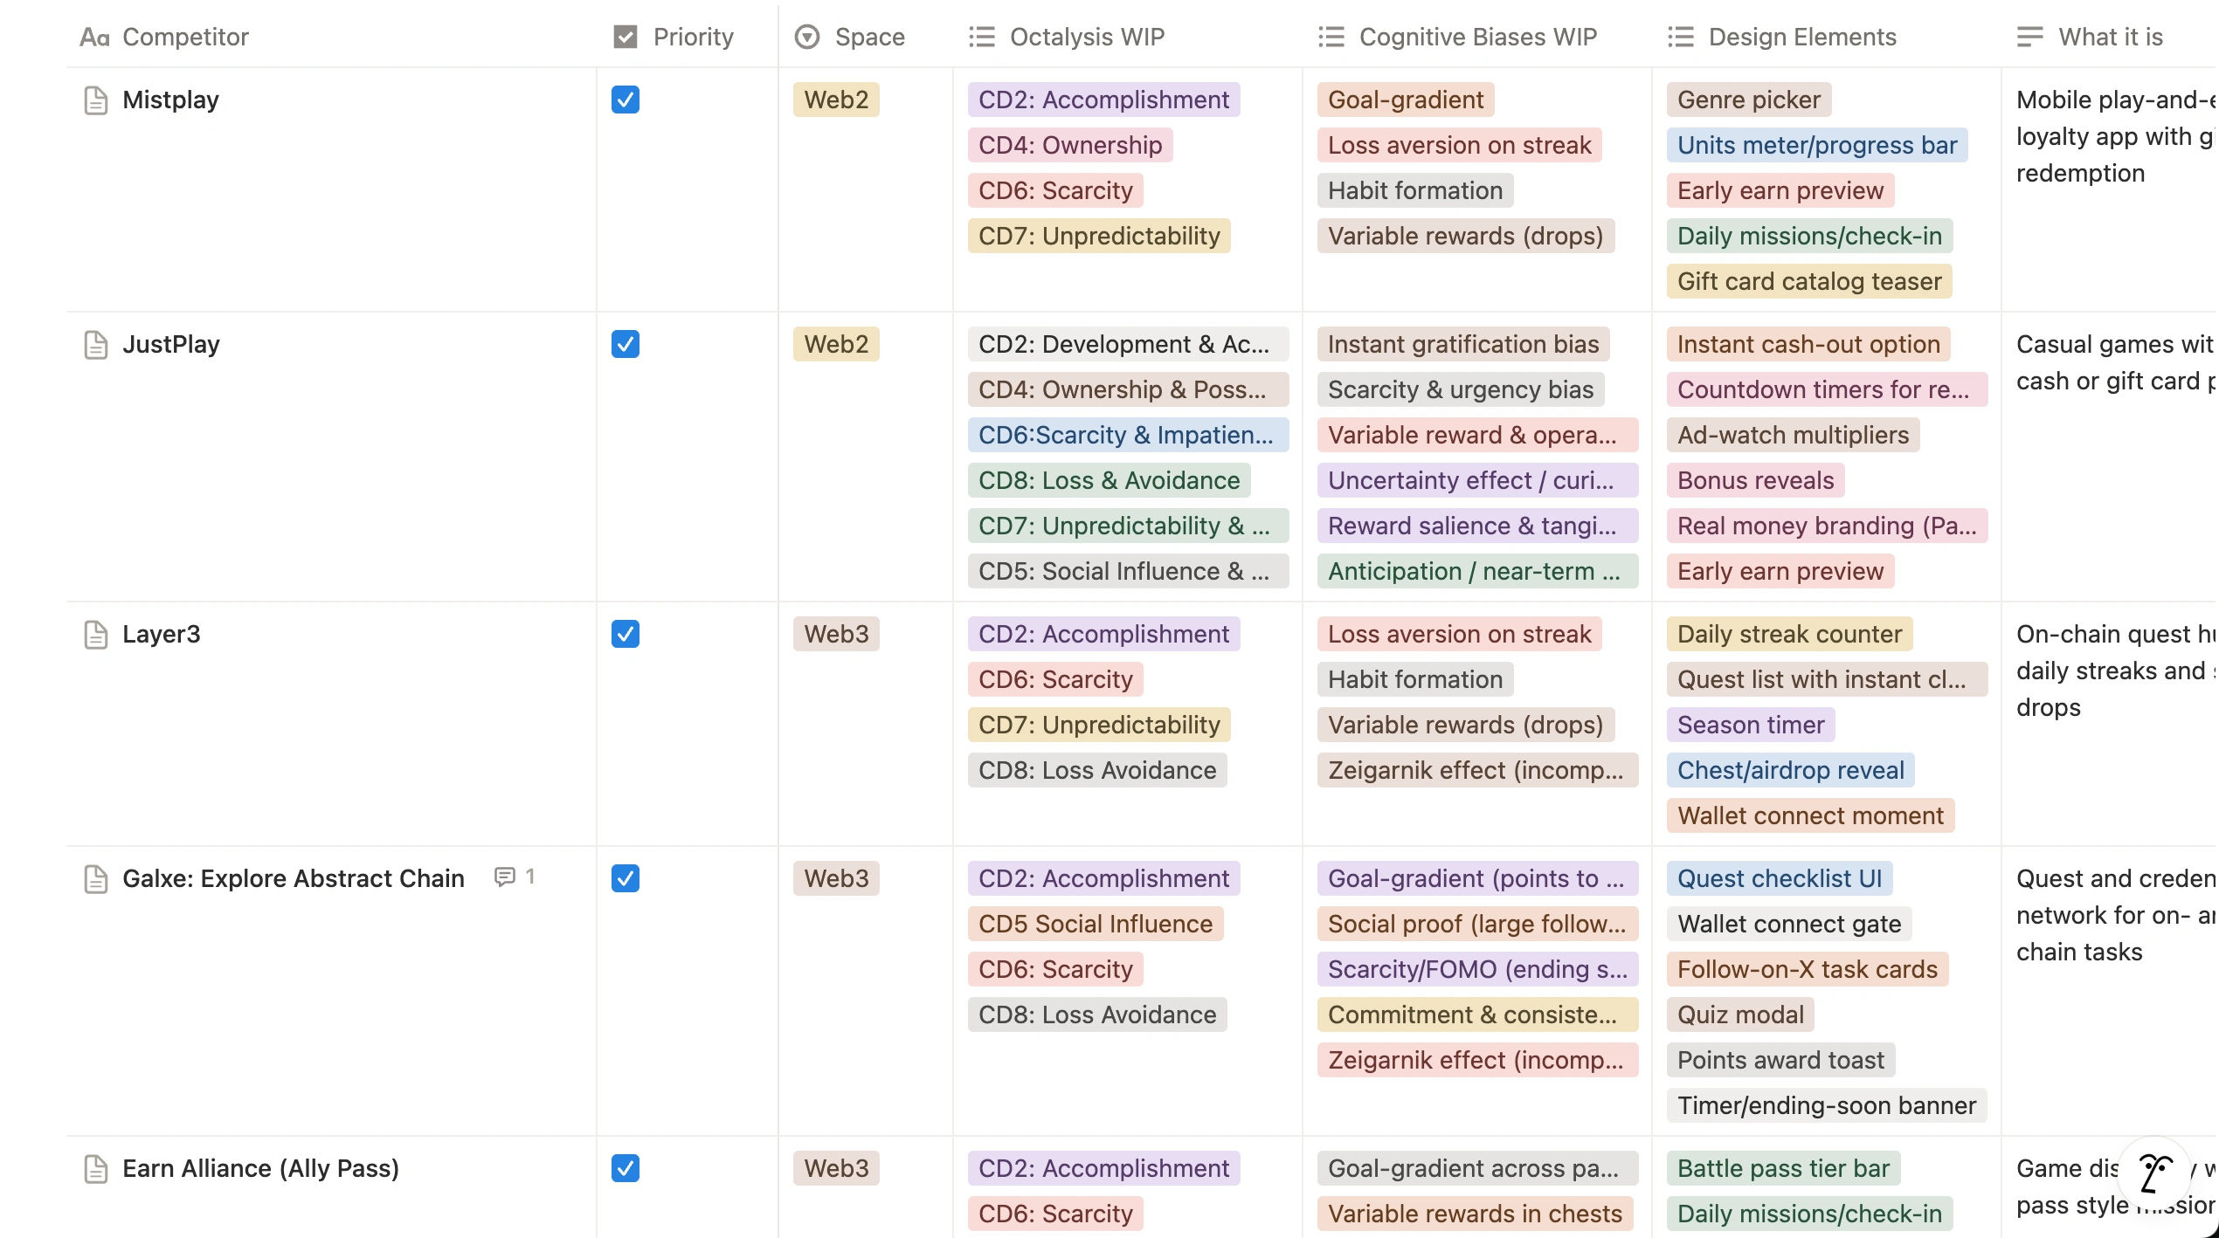Click the Instant cash-out option tag

[1808, 344]
